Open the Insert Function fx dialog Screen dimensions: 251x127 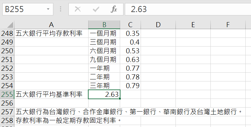(114, 9)
